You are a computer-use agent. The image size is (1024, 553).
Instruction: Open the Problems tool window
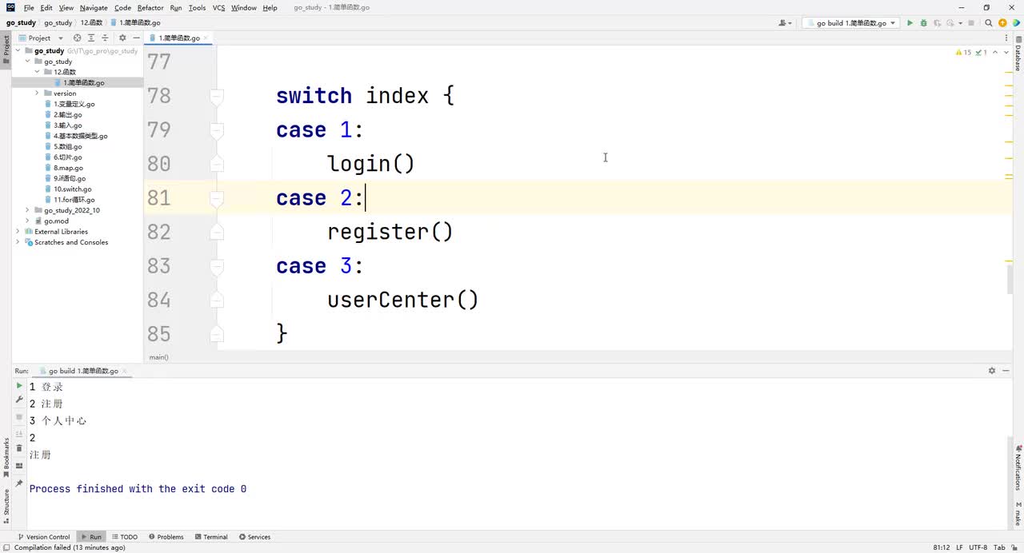coord(165,537)
